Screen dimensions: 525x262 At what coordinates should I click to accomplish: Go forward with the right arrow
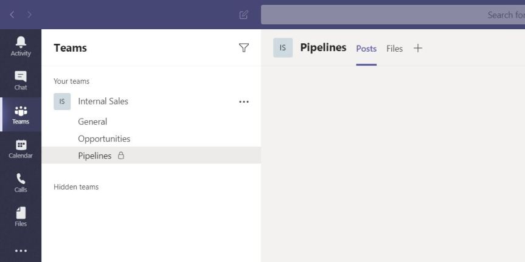[29, 15]
